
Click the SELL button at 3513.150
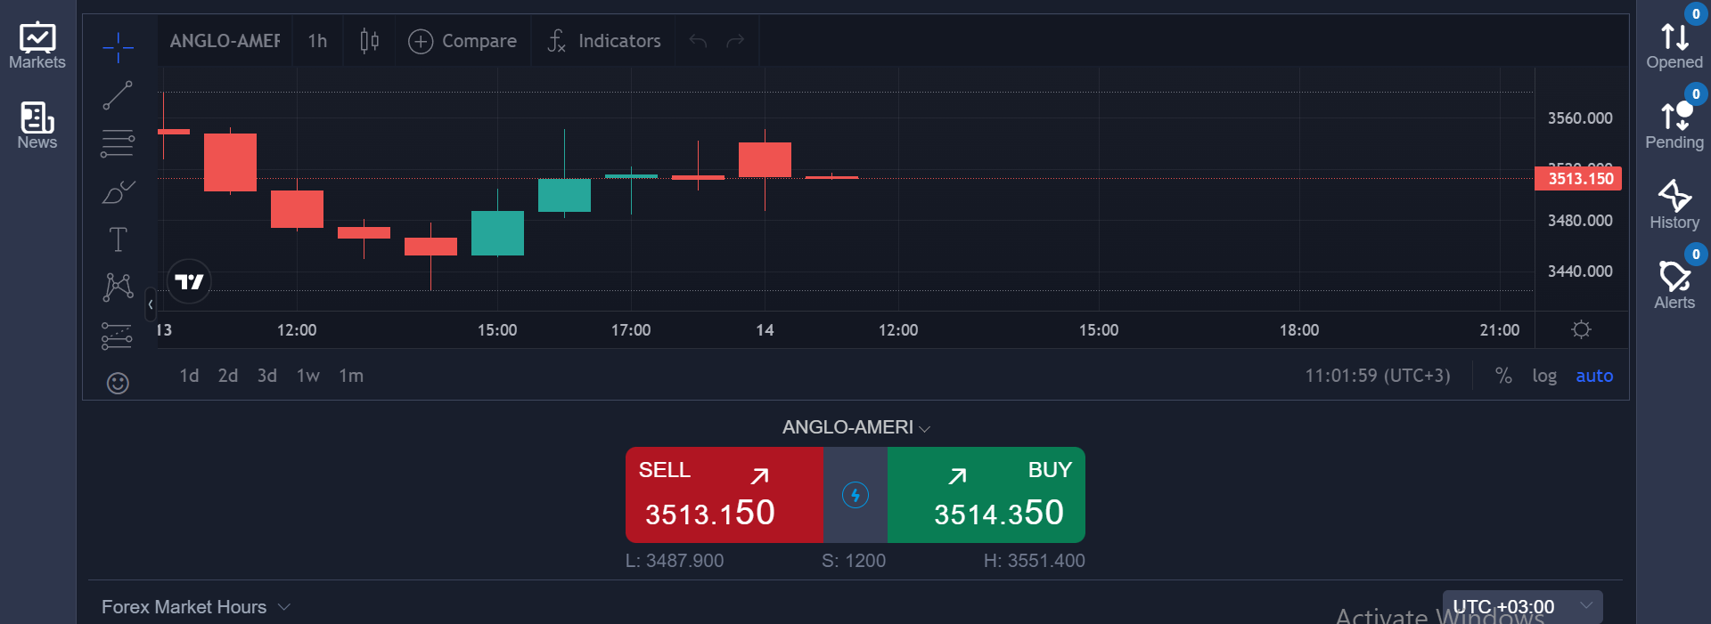click(724, 495)
